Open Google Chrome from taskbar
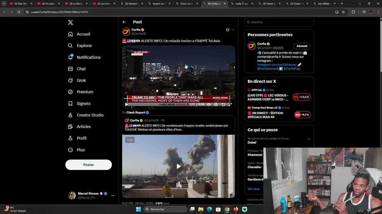 pyautogui.click(x=227, y=209)
